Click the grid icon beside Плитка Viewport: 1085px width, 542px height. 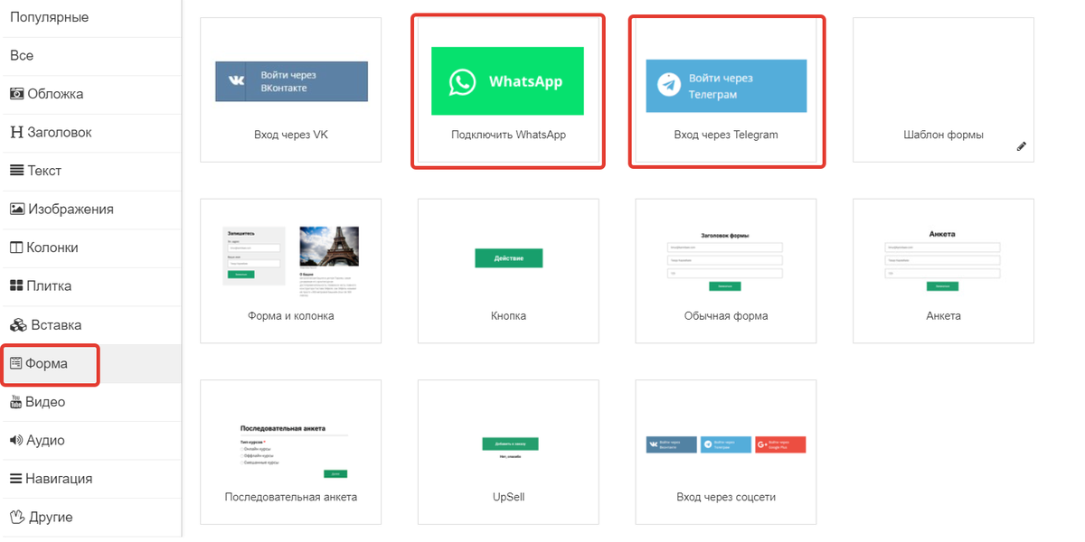(16, 285)
